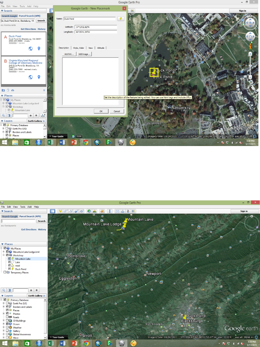
Task: Enable the Weather layer checkbox
Action: (x=7, y=327)
